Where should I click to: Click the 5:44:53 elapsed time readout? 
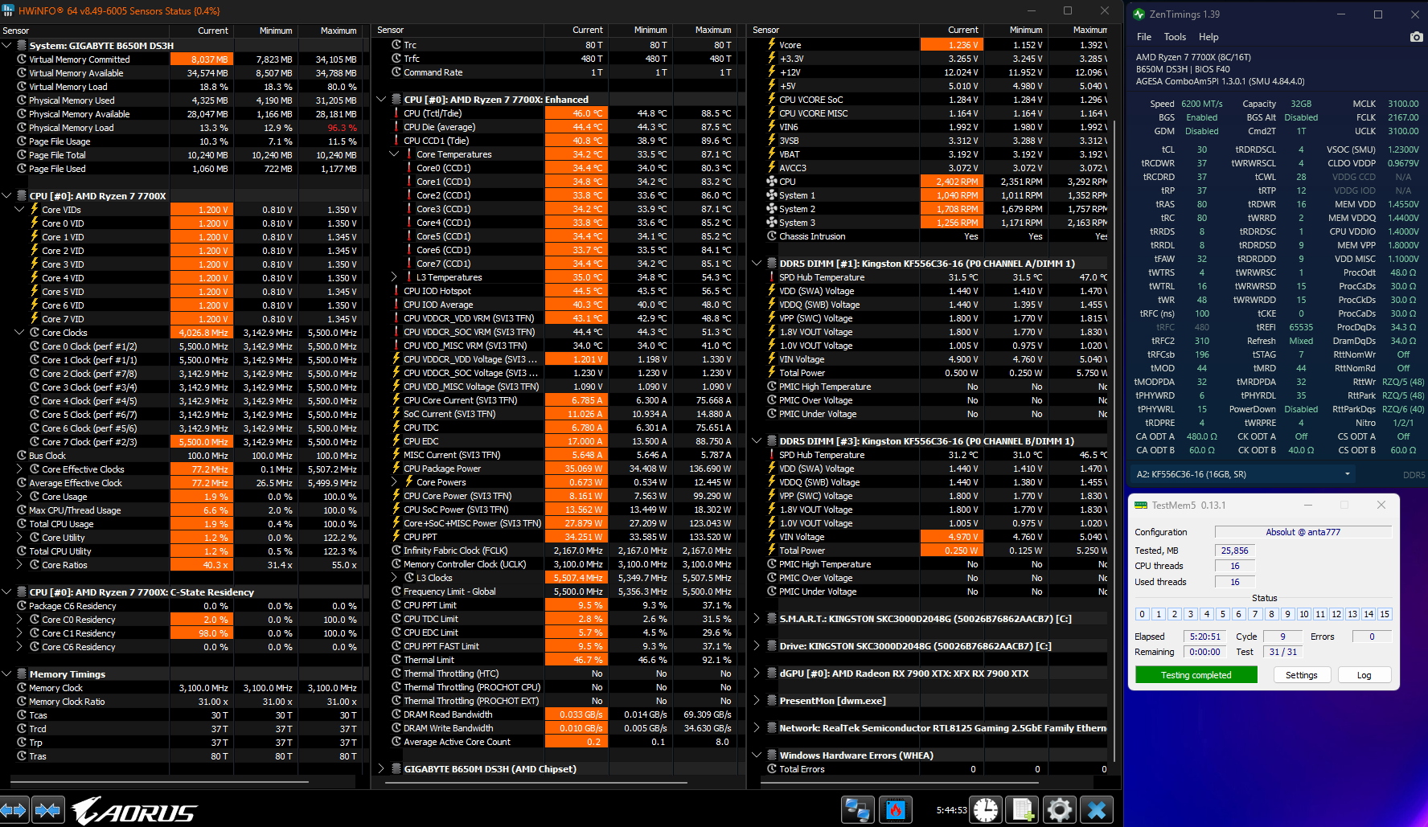(951, 810)
